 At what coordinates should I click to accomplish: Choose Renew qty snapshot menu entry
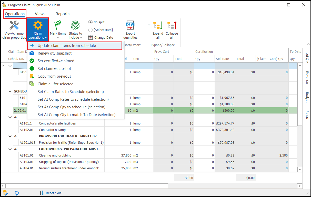[76, 53]
